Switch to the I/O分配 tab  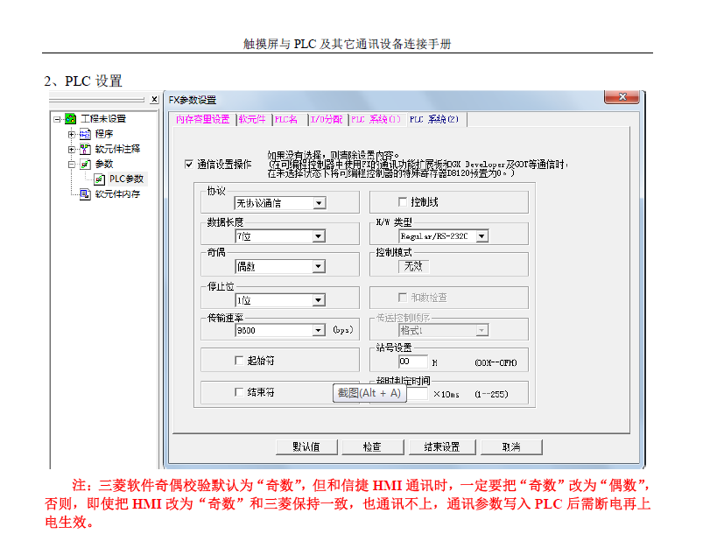325,120
